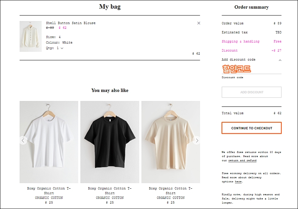Screen dimensions: 298x209
Task: View the beige Boxy Organic Cotton T-Shirt
Action: 171,142
